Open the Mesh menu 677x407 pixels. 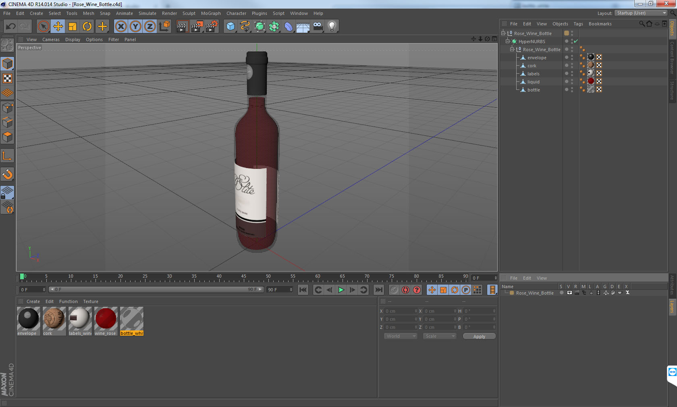pyautogui.click(x=88, y=13)
